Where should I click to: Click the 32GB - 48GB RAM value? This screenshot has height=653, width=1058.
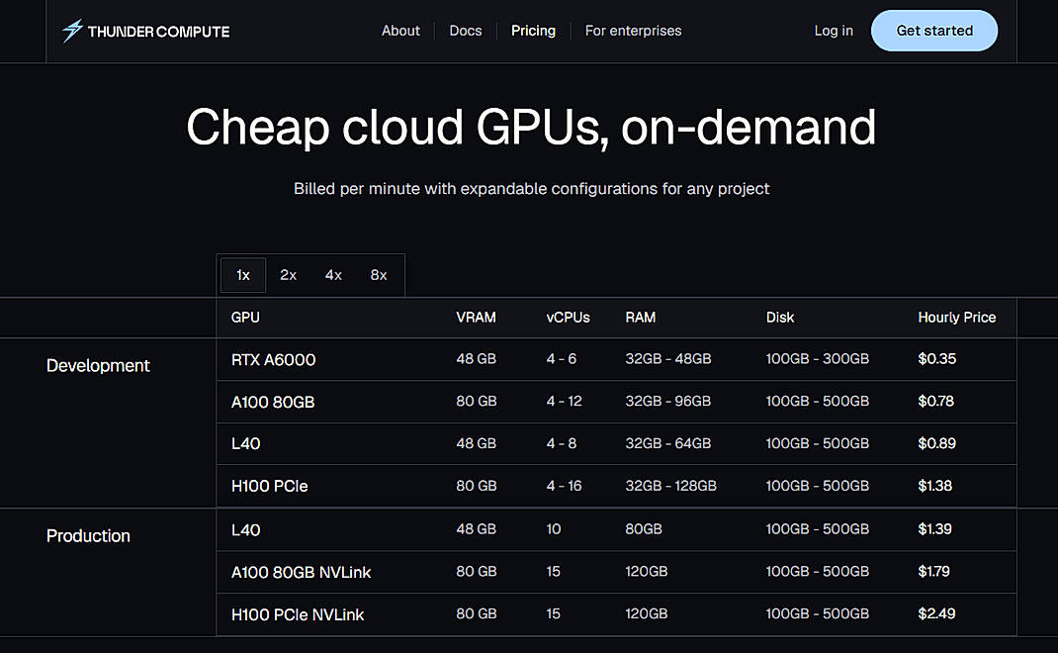coord(668,358)
